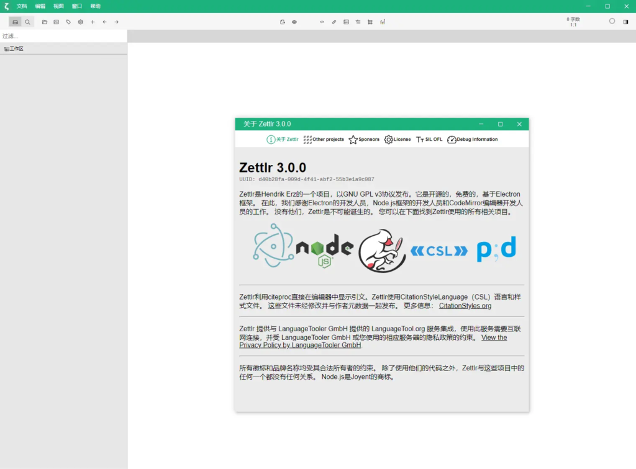Image resolution: width=636 pixels, height=469 pixels.
Task: Open global search magnifier icon
Action: (27, 22)
